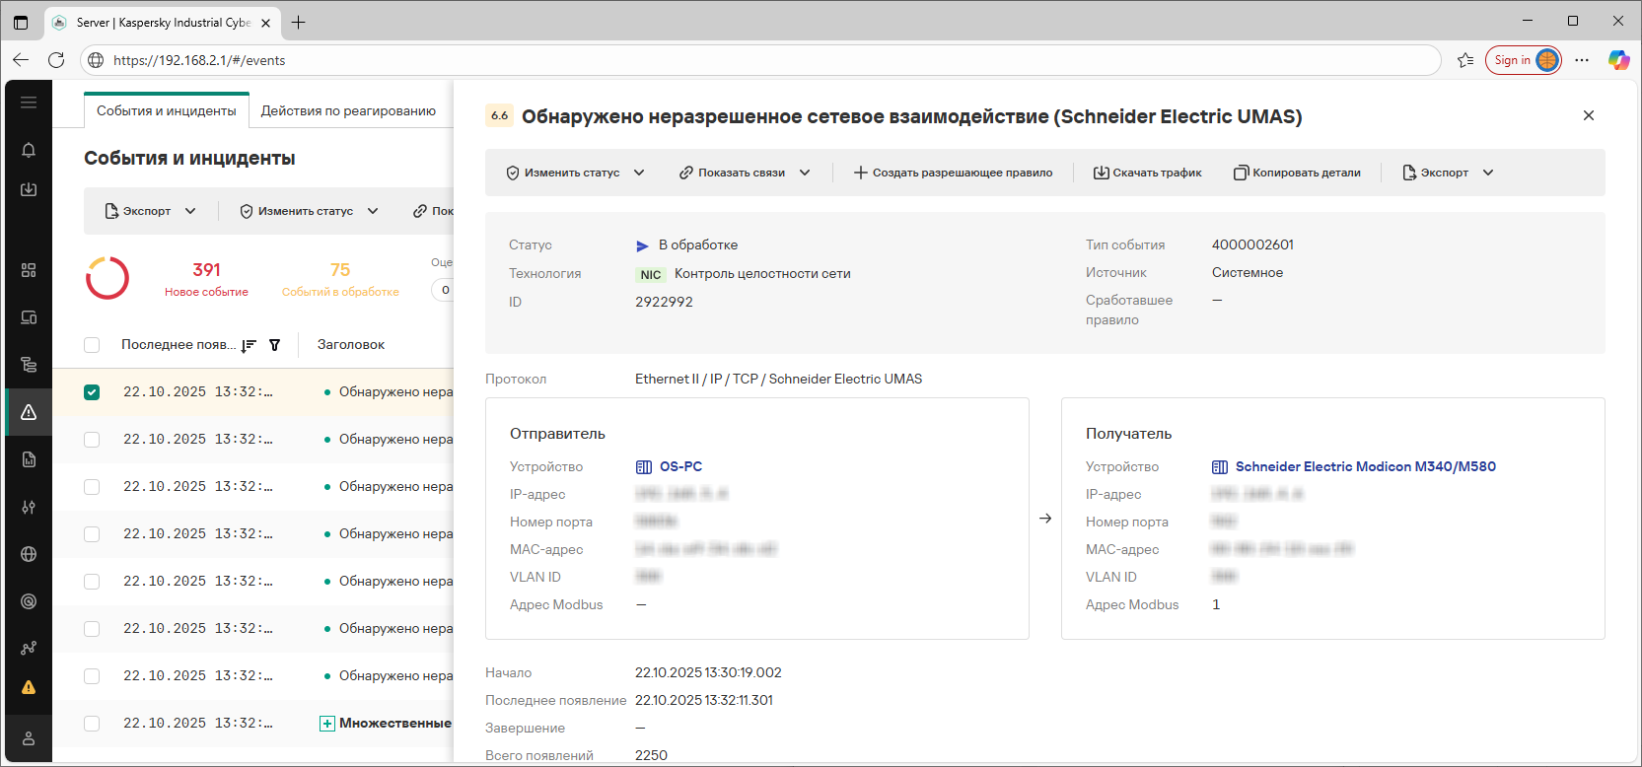
Task: Click the yellow warning indicator in sidebar
Action: [x=29, y=687]
